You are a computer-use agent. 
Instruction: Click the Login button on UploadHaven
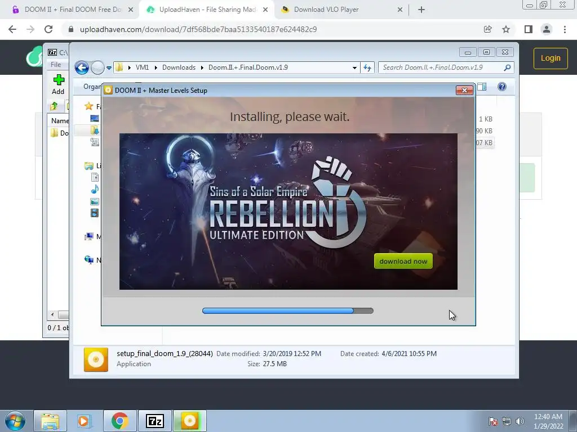(x=551, y=58)
